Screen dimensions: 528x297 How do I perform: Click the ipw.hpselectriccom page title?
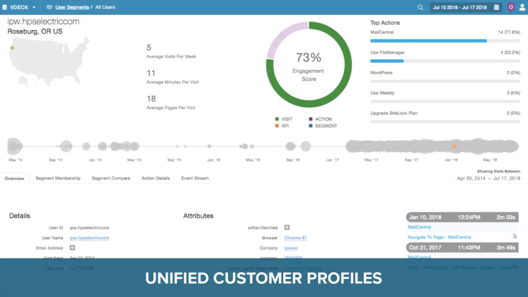43,21
